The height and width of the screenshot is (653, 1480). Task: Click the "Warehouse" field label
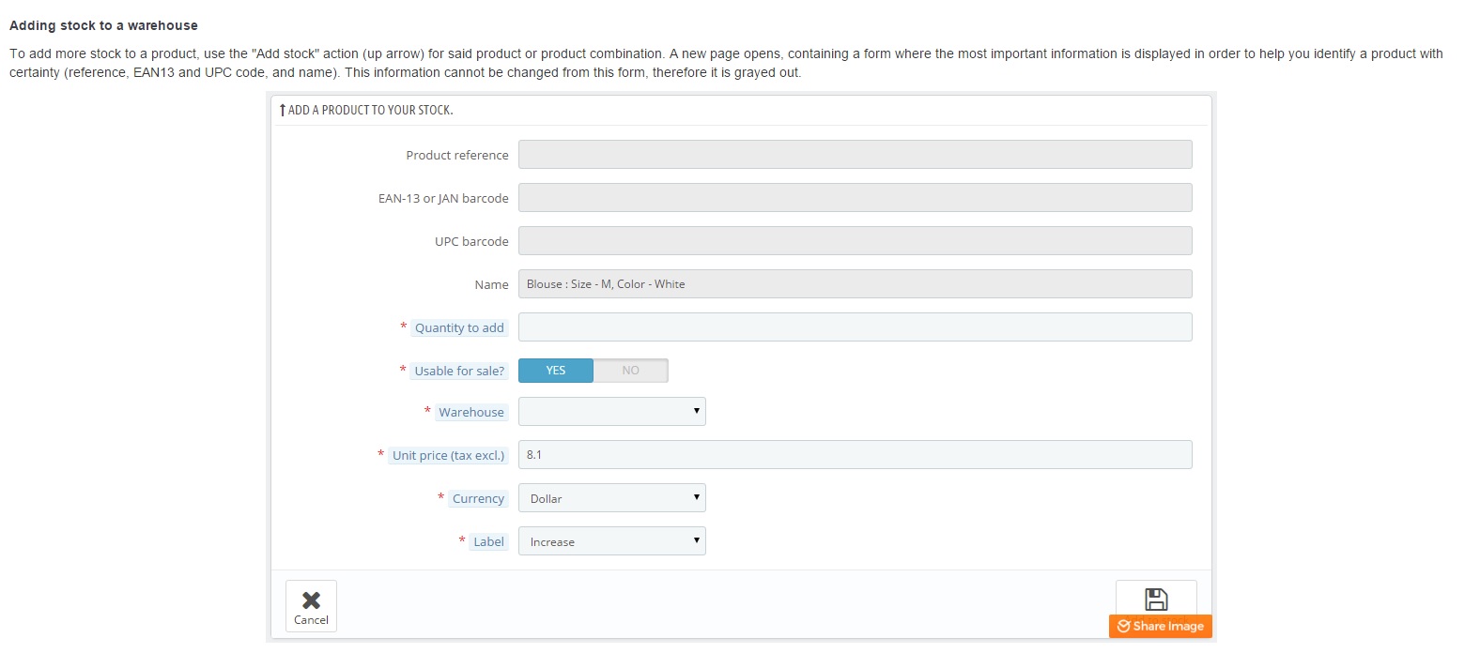(471, 412)
